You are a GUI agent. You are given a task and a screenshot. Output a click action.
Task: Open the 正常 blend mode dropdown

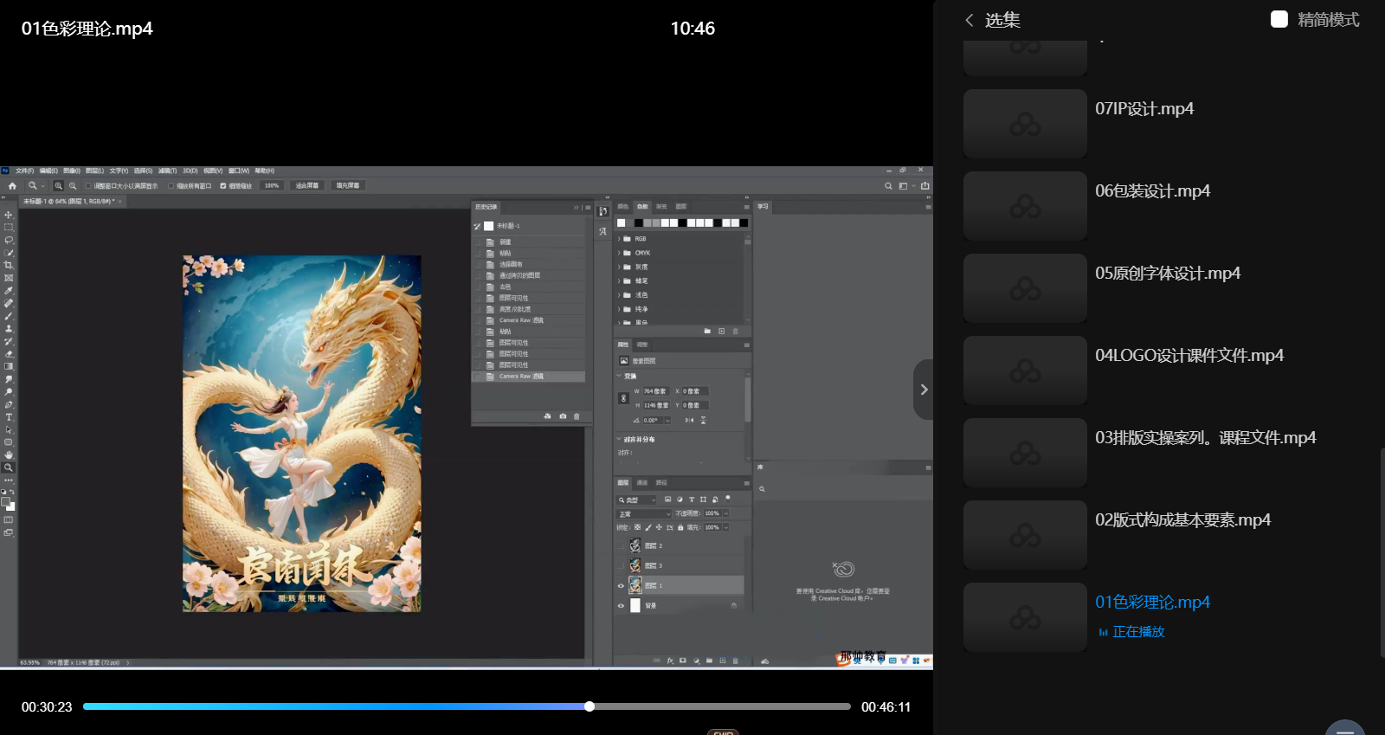pos(643,514)
